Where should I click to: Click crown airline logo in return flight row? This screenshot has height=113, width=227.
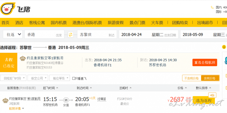coord(5,101)
